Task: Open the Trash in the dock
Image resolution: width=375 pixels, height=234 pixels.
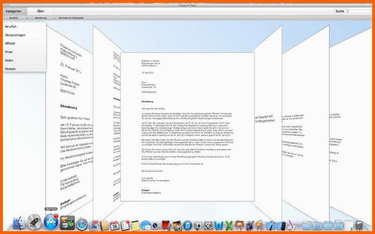Action: pyautogui.click(x=359, y=225)
